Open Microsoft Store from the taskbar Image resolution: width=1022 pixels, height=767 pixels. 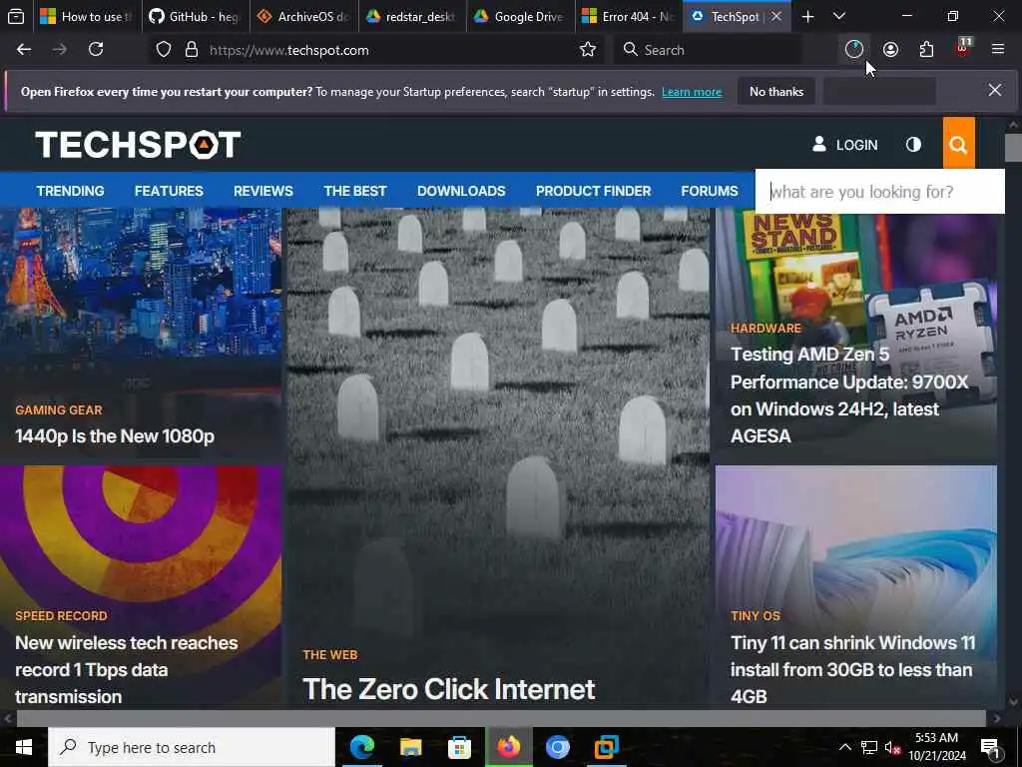coord(459,747)
